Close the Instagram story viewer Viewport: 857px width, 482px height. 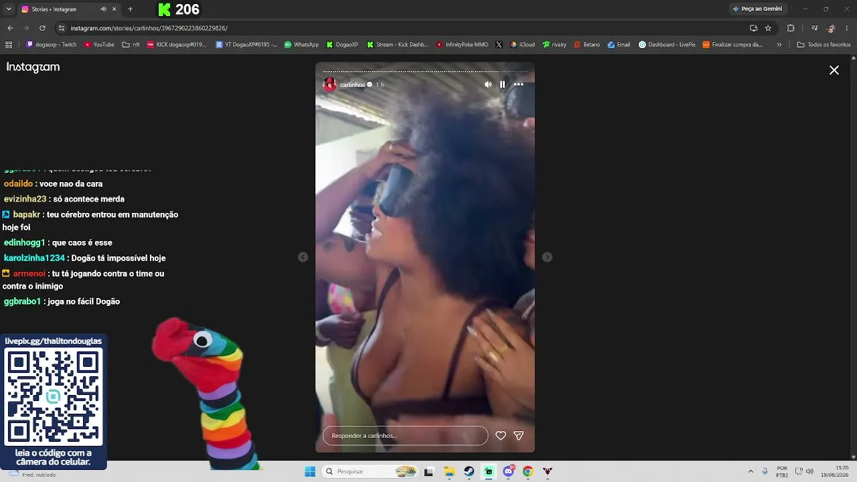click(x=834, y=70)
